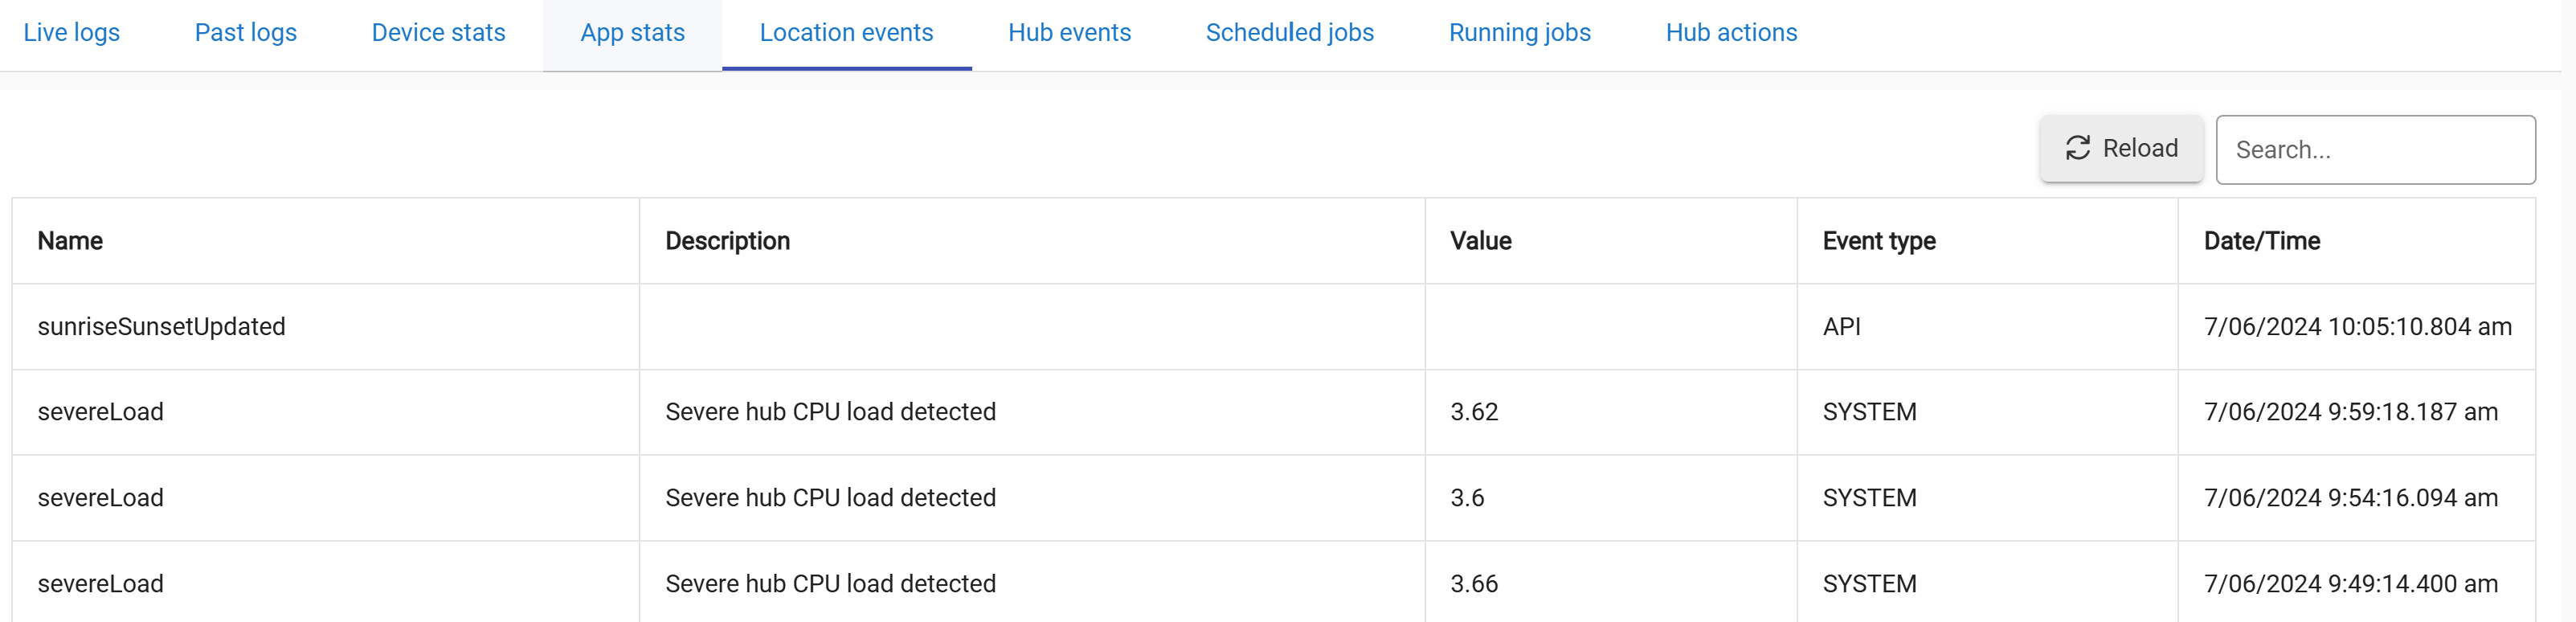
Task: Switch to the Past logs tab
Action: click(245, 33)
